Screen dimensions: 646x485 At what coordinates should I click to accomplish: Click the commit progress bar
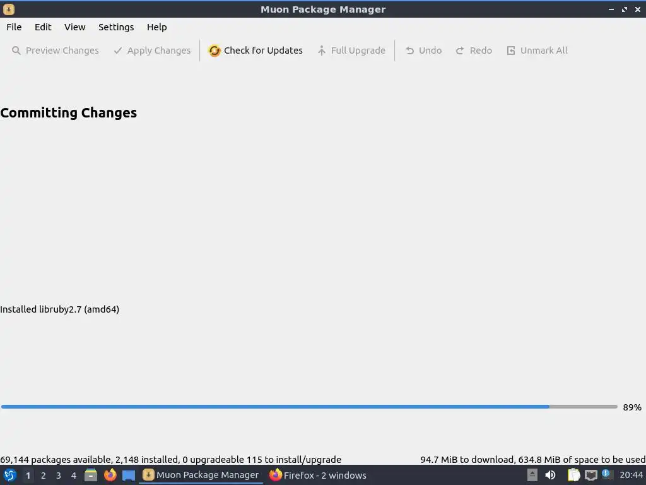(x=309, y=407)
